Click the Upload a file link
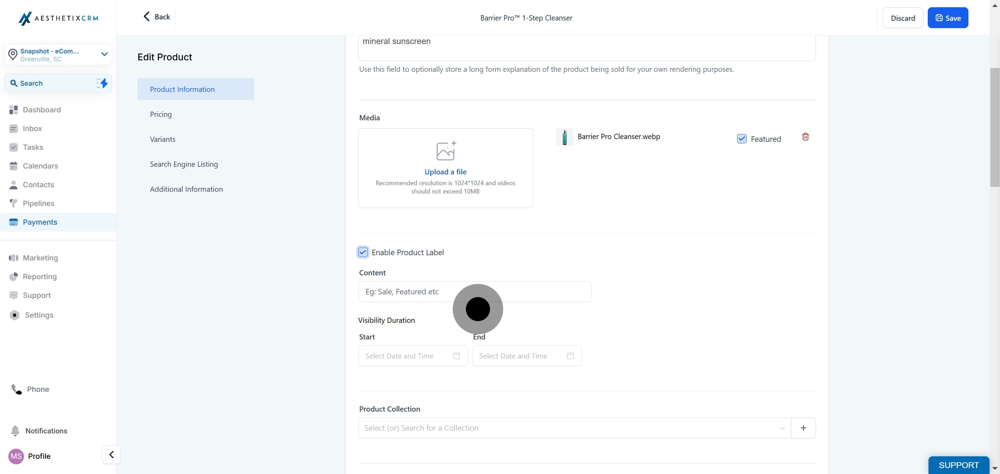Screen dimensions: 1000x474 [445, 172]
